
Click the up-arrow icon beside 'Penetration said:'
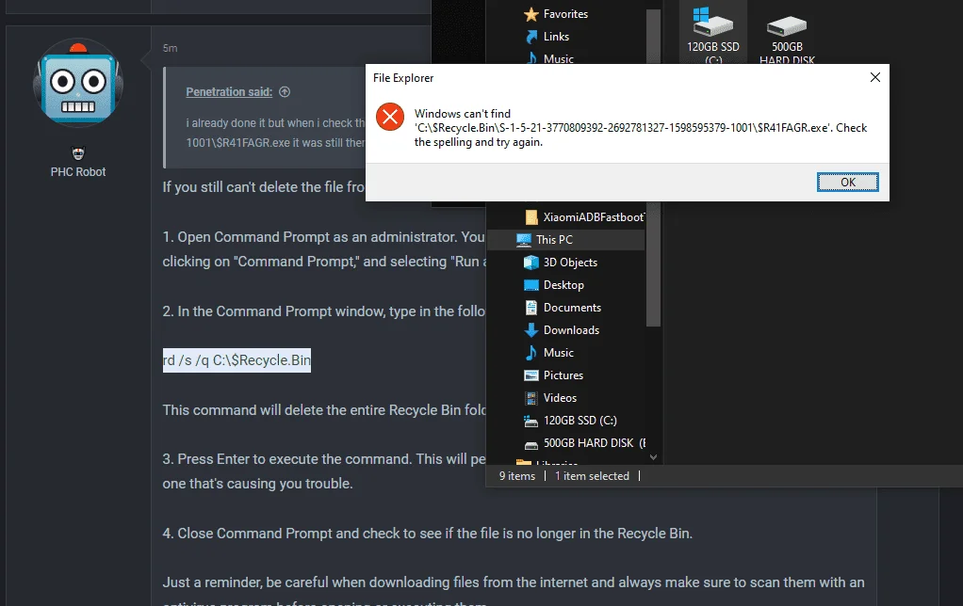(285, 92)
